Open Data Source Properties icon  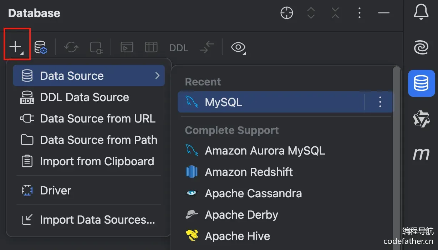pos(41,47)
